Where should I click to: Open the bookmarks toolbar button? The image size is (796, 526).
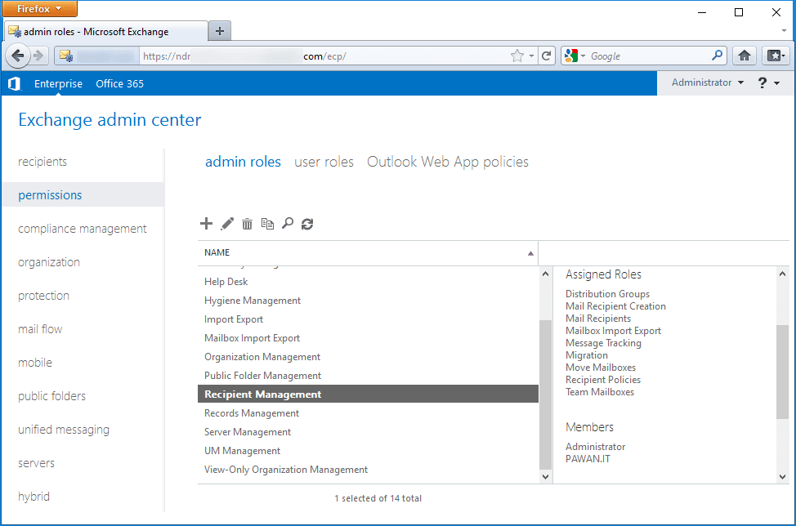pyautogui.click(x=776, y=56)
